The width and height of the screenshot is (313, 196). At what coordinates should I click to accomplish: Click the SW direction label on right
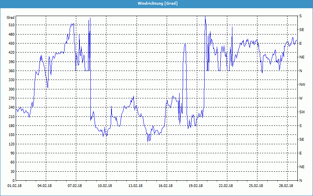tap(302, 112)
